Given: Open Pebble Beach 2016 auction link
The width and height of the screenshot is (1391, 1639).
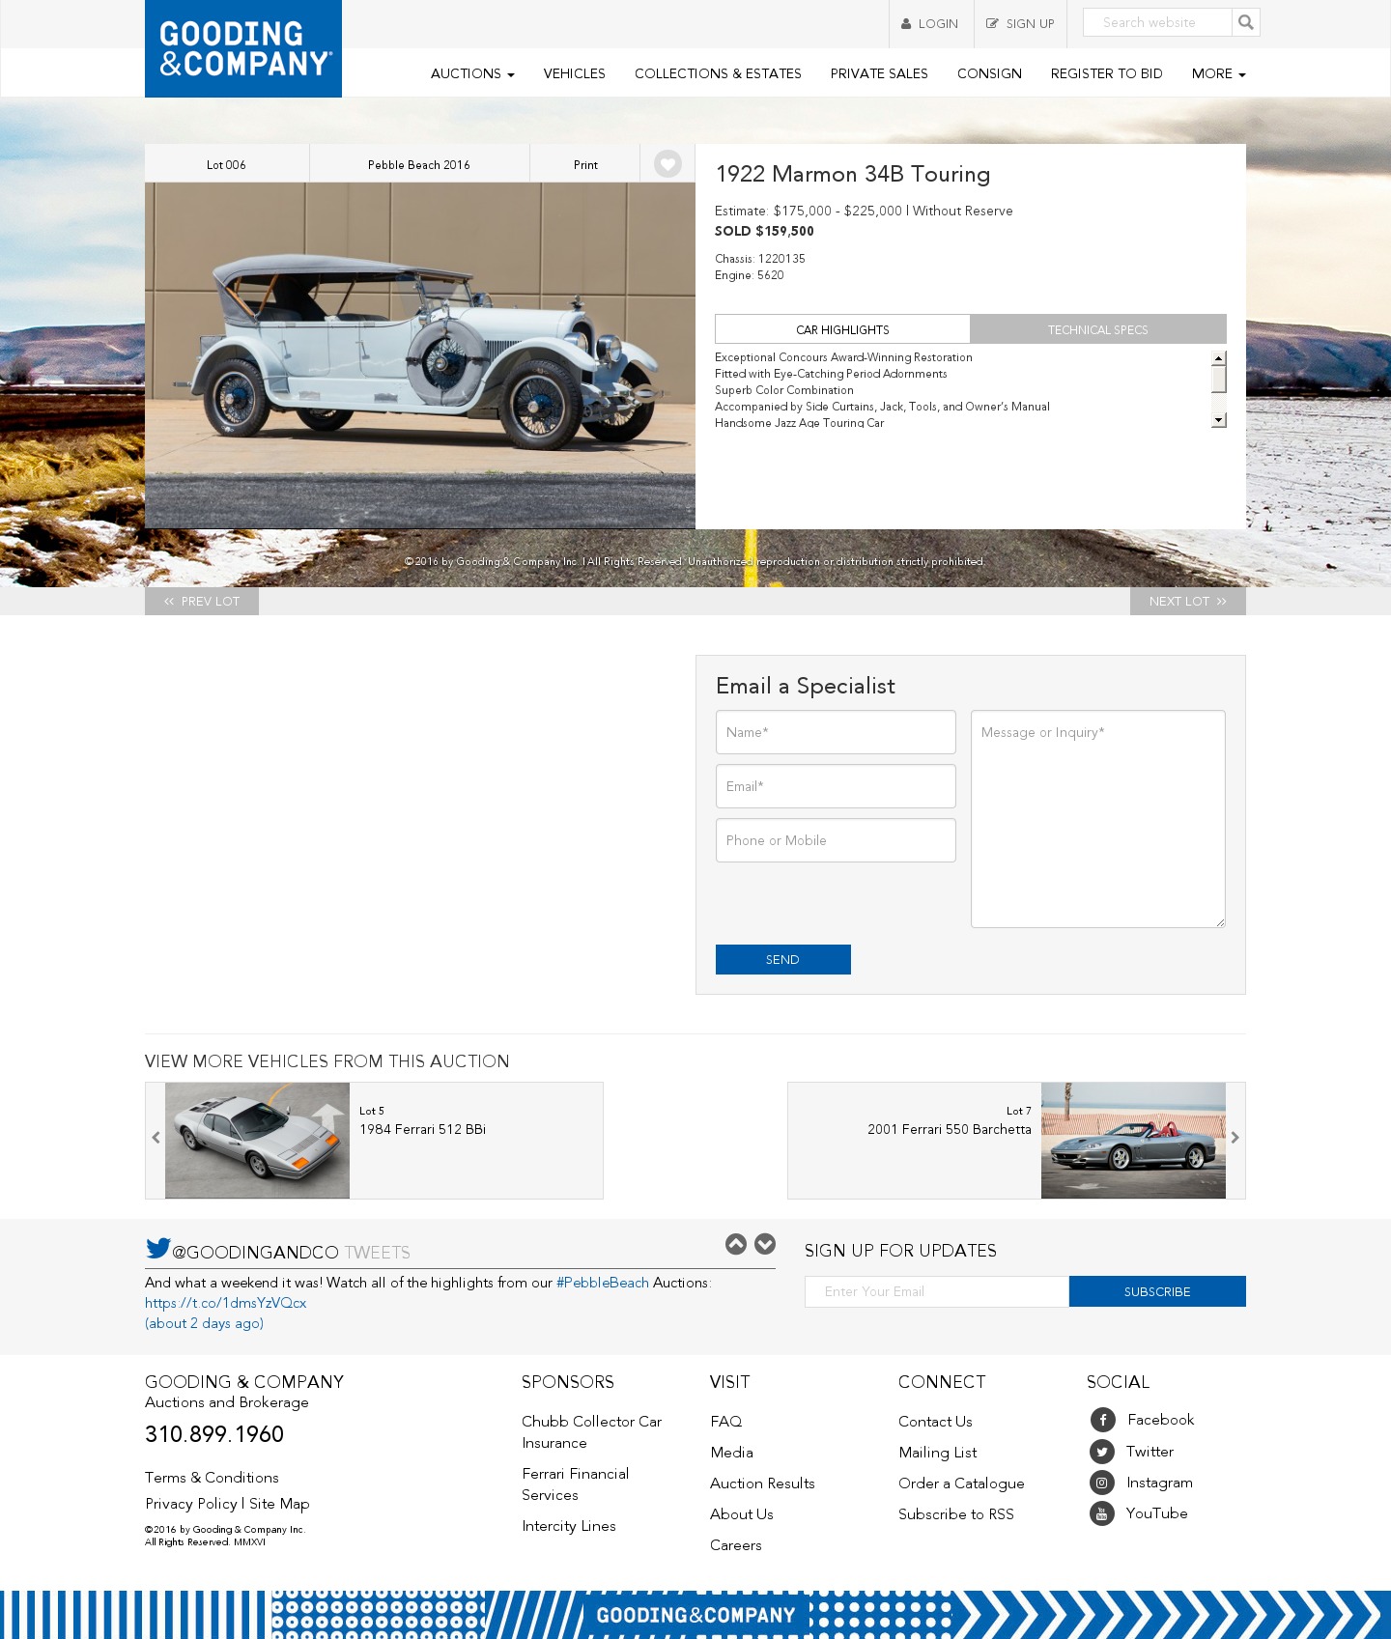Looking at the screenshot, I should (x=419, y=164).
